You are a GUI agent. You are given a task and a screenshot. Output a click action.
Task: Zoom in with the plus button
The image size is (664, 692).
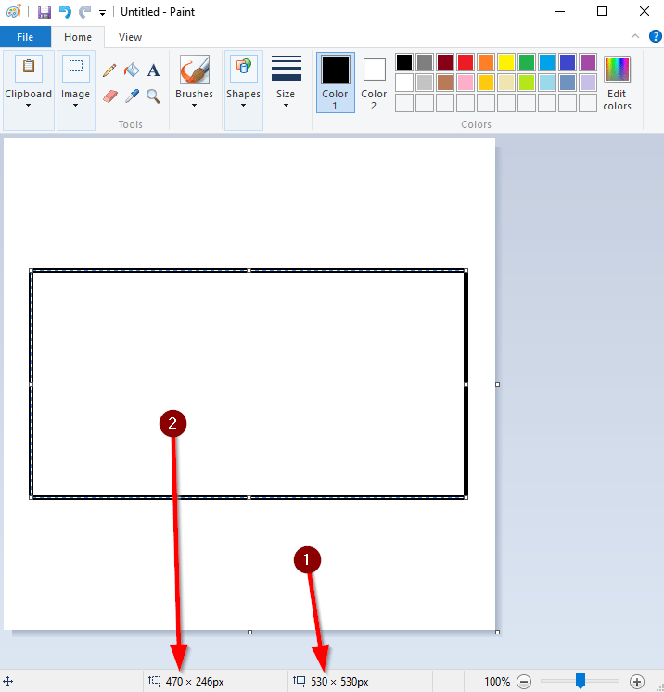pyautogui.click(x=637, y=682)
